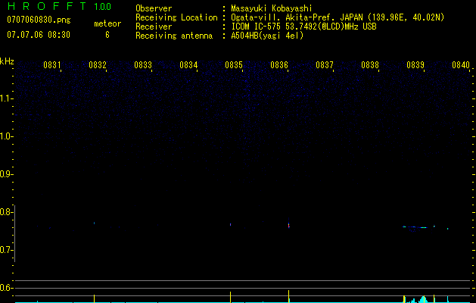Click the ICOM IC-575 receiver text
This screenshot has height=303, width=476.
click(303, 27)
